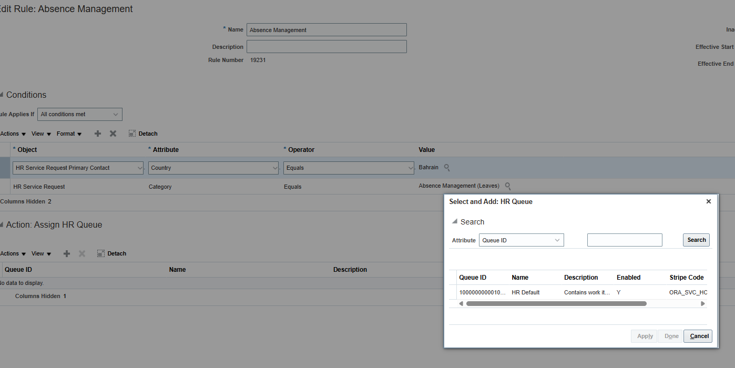Screen dimensions: 735x368
Task: Open the Operator dropdown showing Equals
Action: click(349, 168)
